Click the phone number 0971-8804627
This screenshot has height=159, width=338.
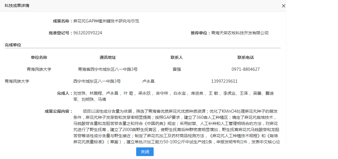tap(245, 69)
